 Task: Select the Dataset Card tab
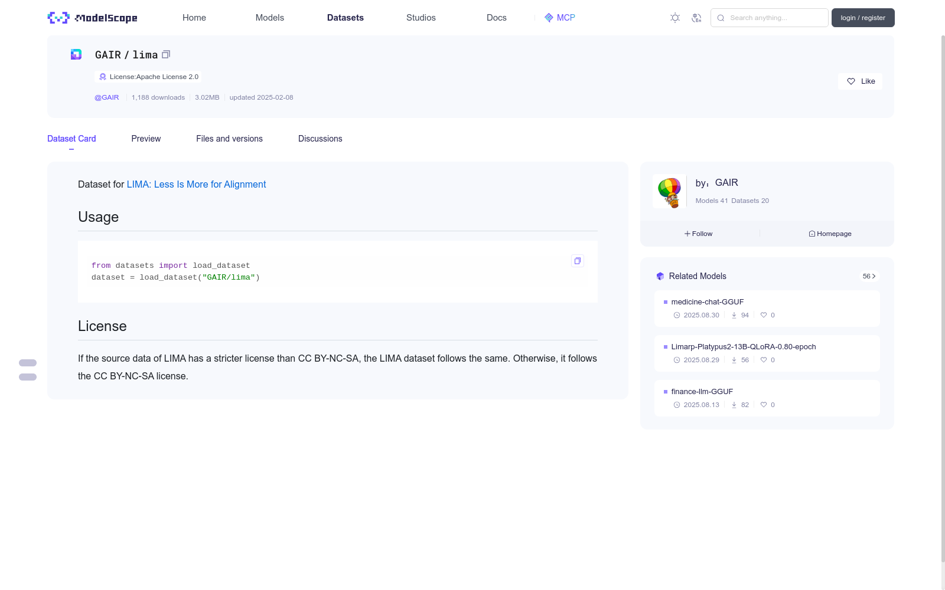coord(71,139)
